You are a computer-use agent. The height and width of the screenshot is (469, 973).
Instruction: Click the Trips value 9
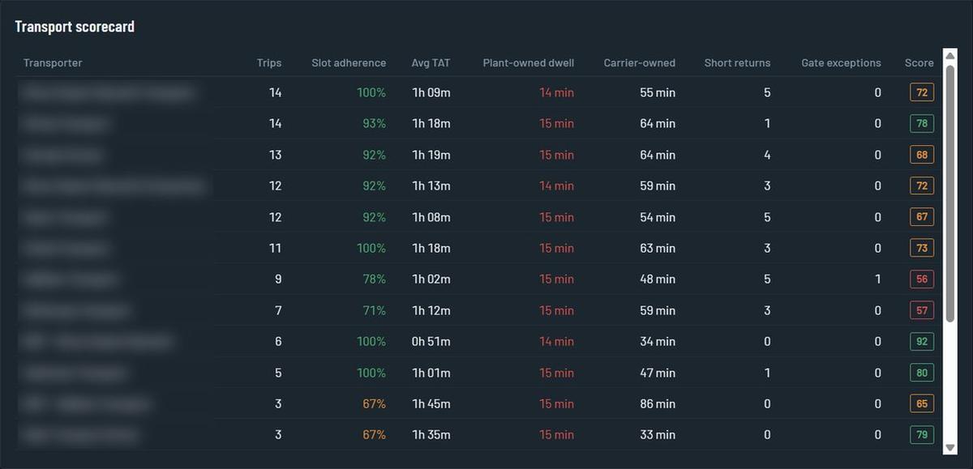tap(278, 279)
